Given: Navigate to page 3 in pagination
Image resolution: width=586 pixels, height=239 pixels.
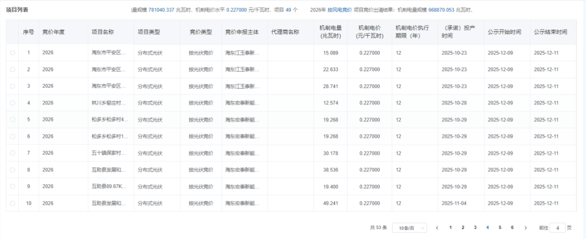Looking at the screenshot, I should (475, 228).
